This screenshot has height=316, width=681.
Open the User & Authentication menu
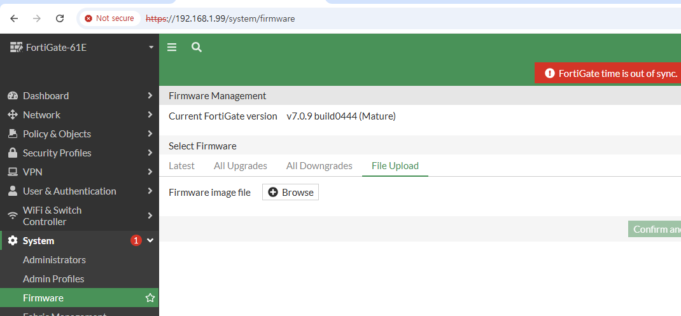pos(69,191)
